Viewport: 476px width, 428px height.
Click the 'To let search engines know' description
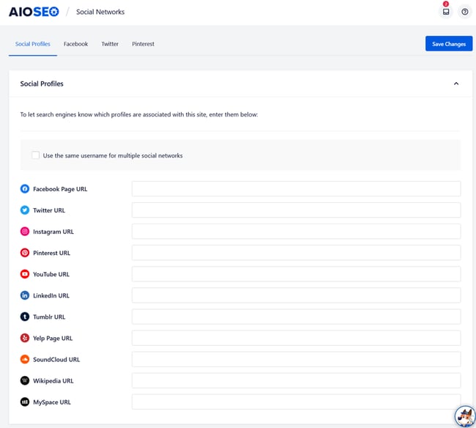139,114
